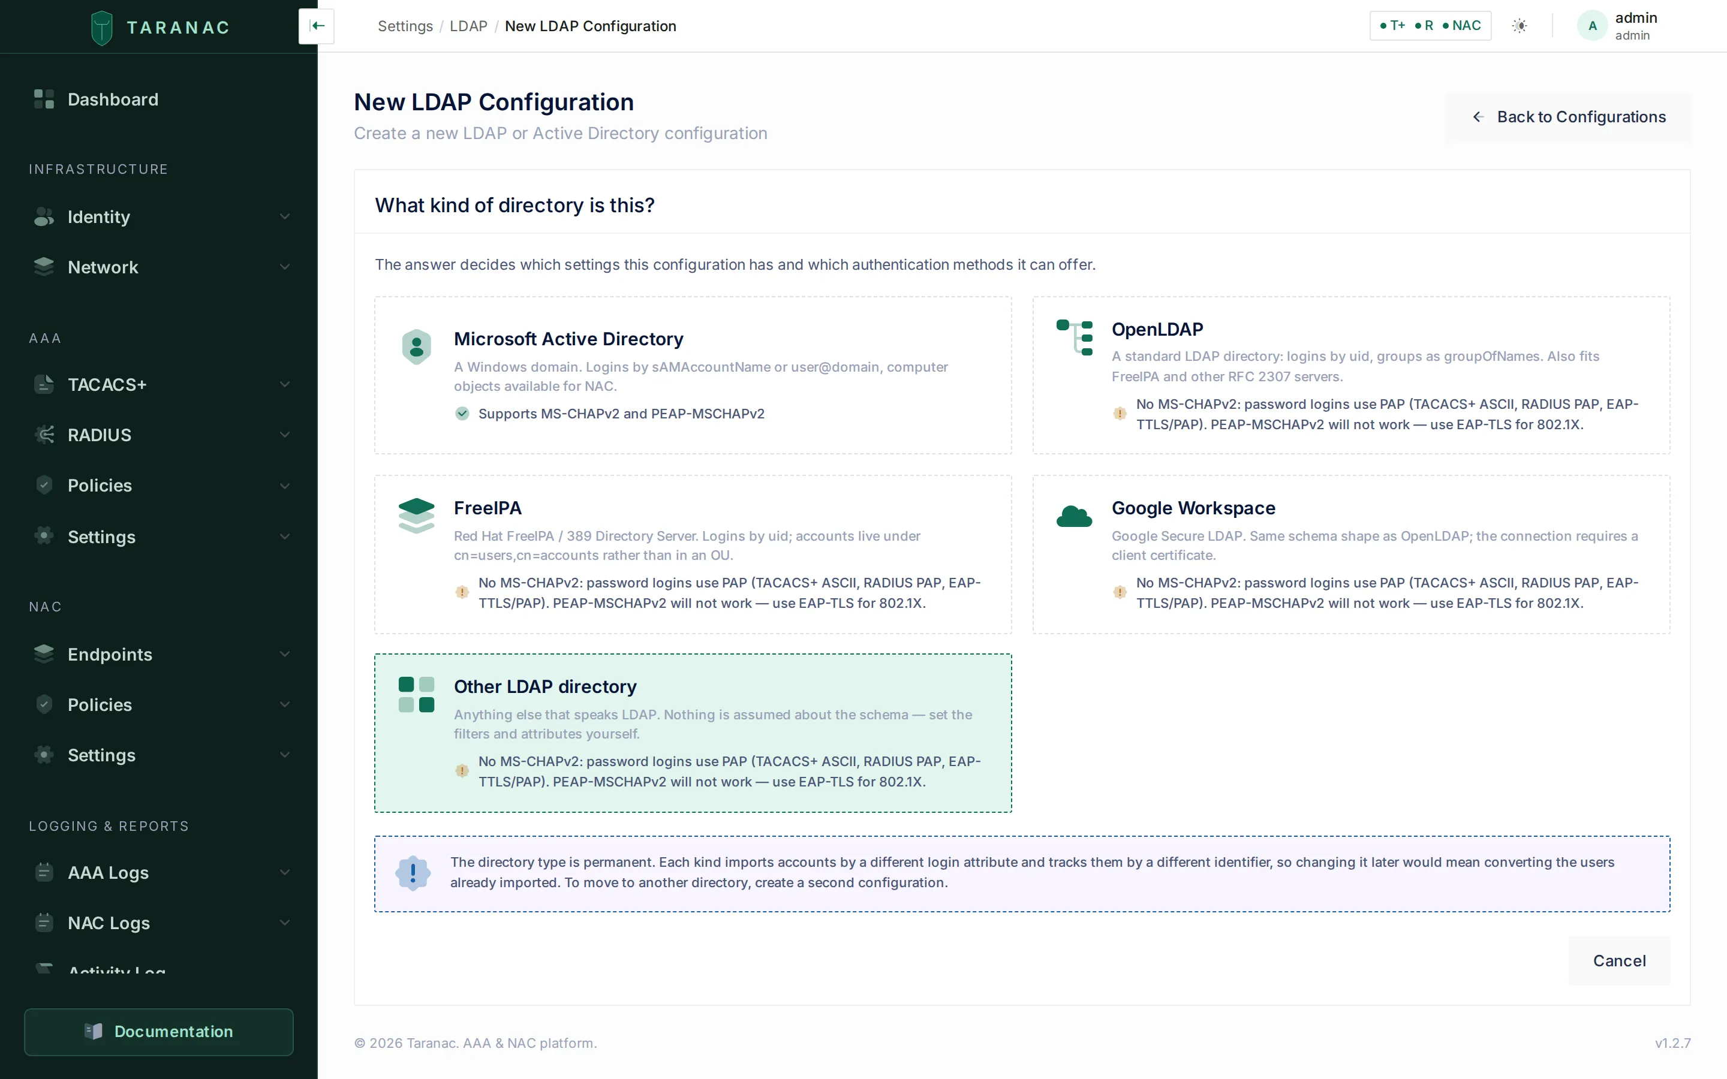
Task: Expand the NAC Policies chevron
Action: (285, 704)
